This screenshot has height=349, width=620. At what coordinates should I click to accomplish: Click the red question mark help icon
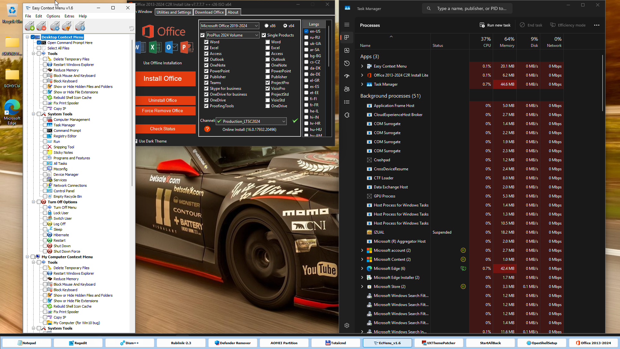207,129
